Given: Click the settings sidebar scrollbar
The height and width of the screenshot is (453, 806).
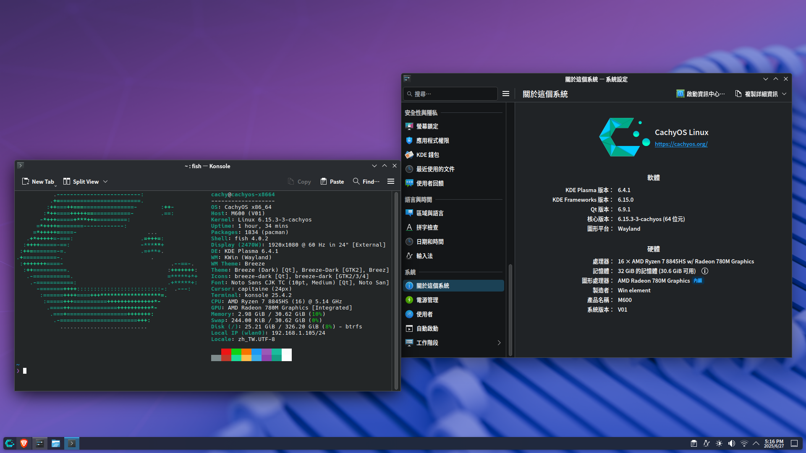Looking at the screenshot, I should click(510, 309).
